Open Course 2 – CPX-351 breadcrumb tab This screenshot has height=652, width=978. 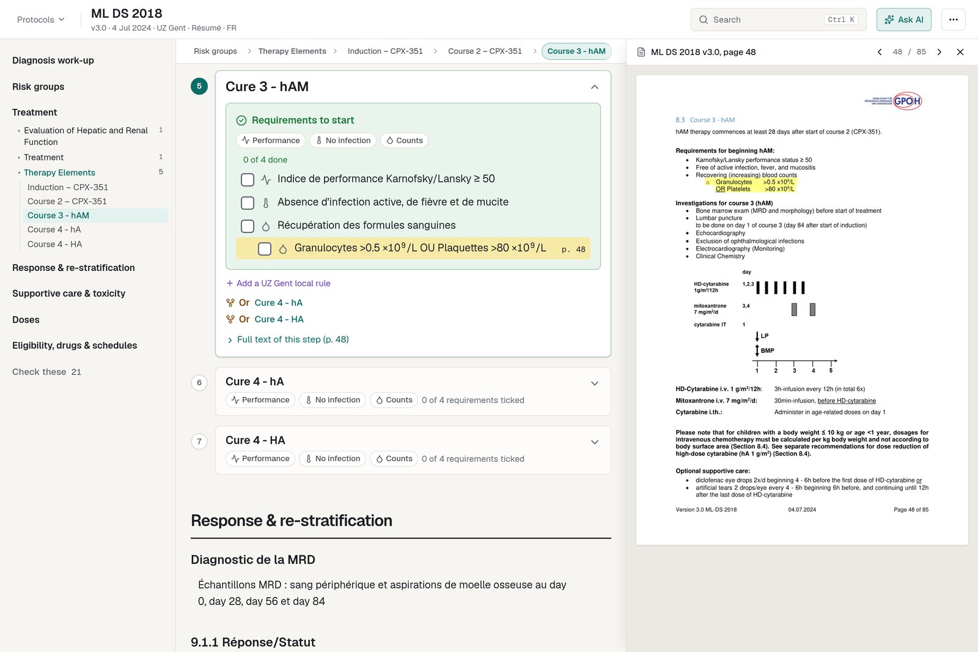pyautogui.click(x=485, y=51)
